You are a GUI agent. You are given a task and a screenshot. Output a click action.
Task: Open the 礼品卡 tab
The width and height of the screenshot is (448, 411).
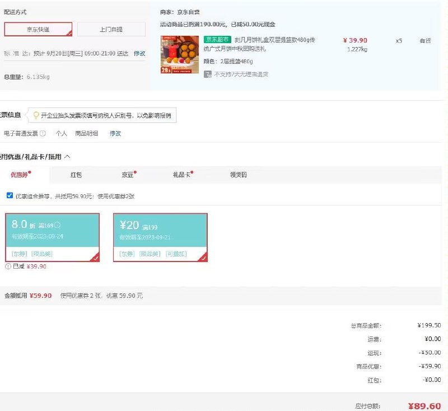click(180, 175)
